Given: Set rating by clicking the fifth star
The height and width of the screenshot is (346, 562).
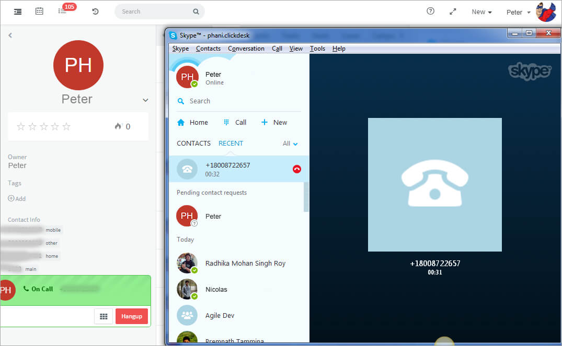Looking at the screenshot, I should pos(66,126).
